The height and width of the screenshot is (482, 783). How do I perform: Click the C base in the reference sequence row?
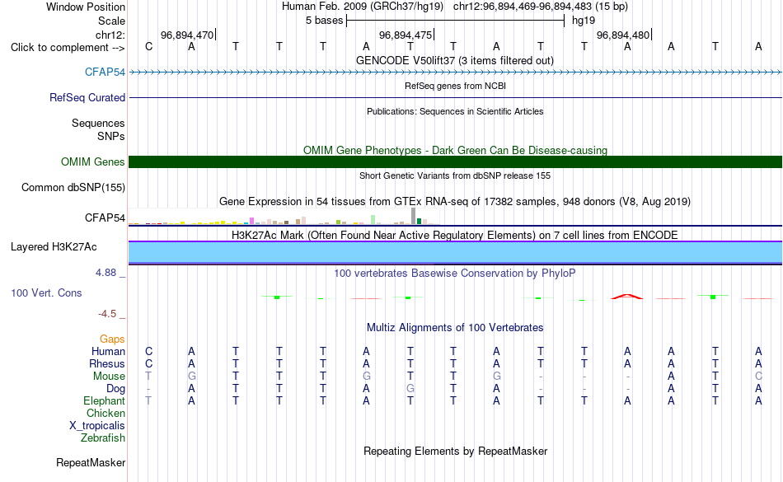point(149,46)
